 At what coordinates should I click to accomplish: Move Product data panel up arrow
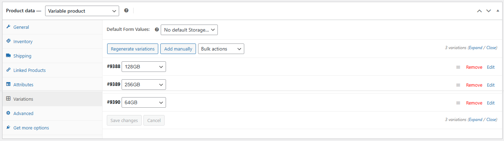pos(479,11)
